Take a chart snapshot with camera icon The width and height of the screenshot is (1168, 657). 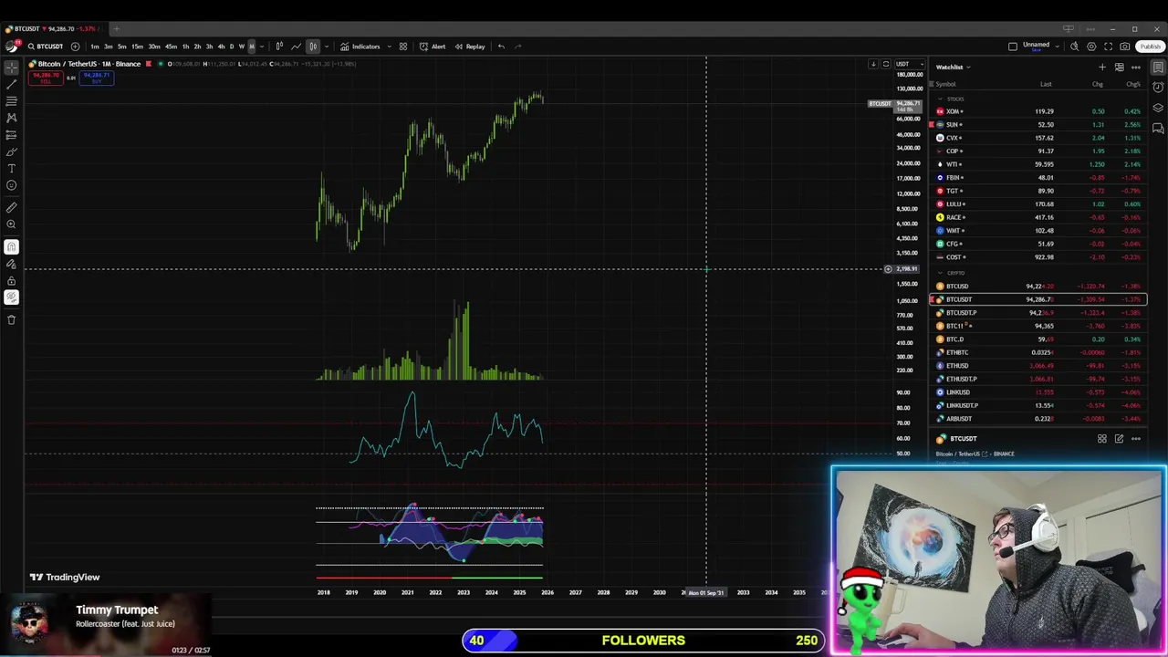pos(1125,47)
